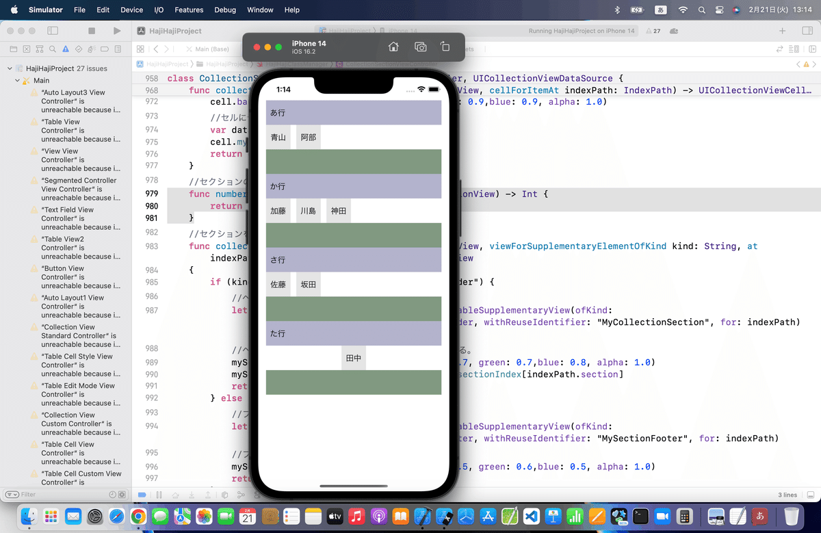Tap the か行 section header

point(354,186)
